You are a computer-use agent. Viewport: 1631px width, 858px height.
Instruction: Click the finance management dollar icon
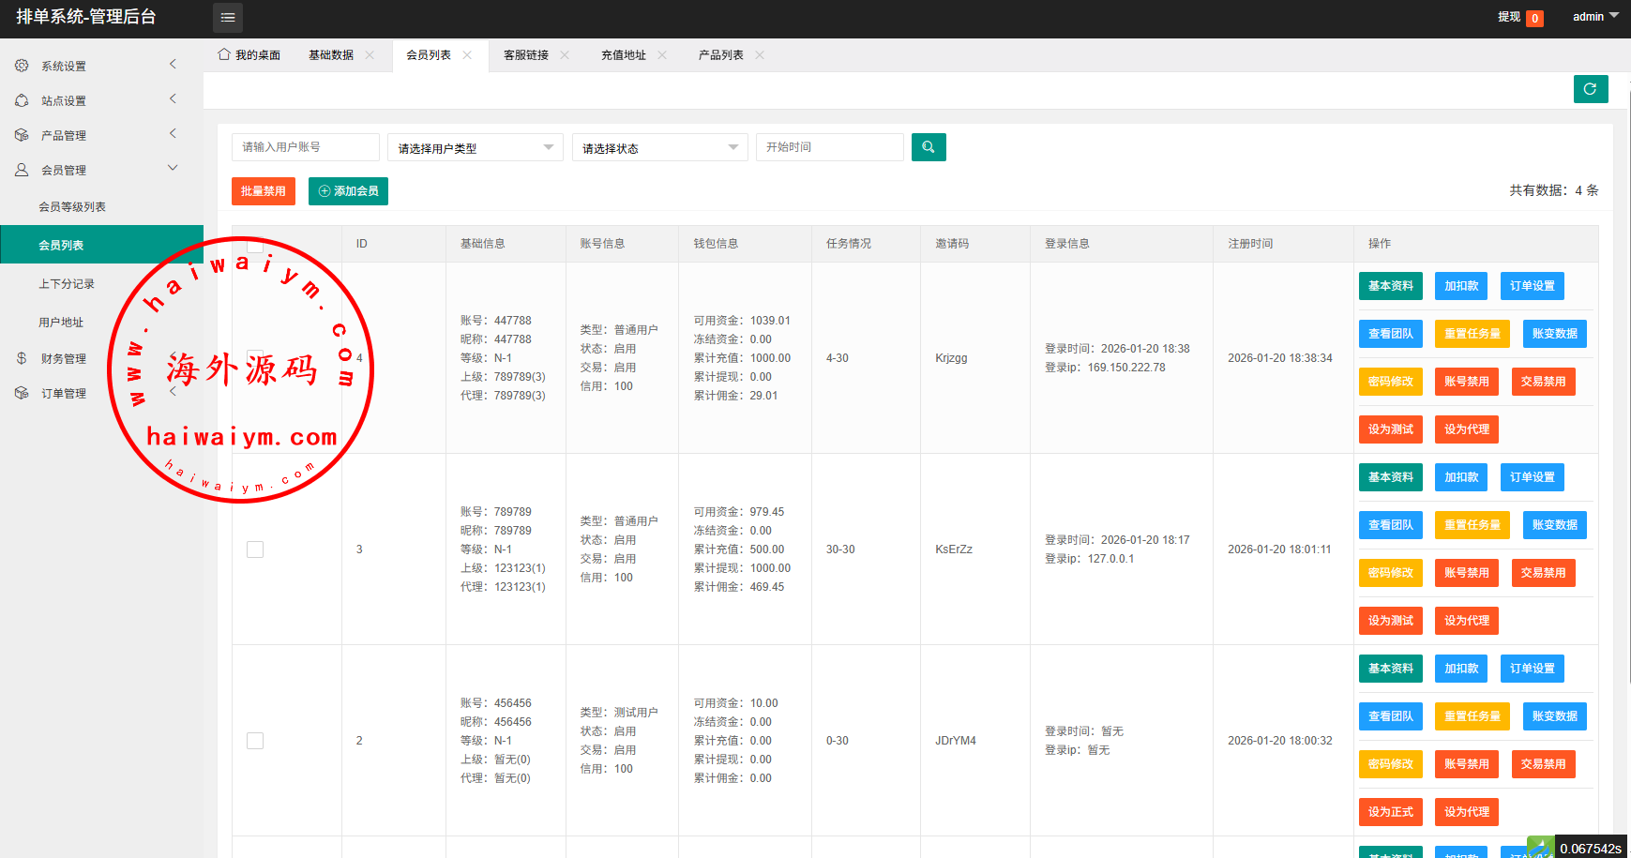click(22, 358)
